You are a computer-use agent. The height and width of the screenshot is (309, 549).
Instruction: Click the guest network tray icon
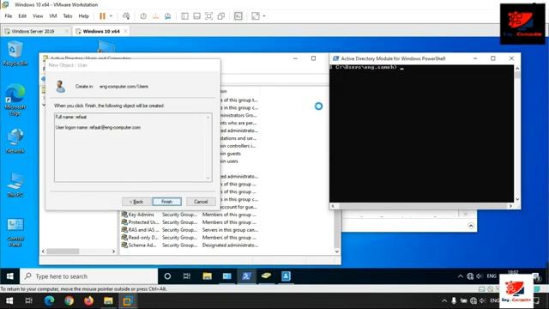[470, 276]
